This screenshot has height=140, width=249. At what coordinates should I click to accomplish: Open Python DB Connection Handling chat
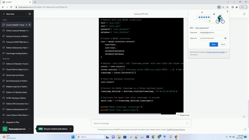coord(16,104)
